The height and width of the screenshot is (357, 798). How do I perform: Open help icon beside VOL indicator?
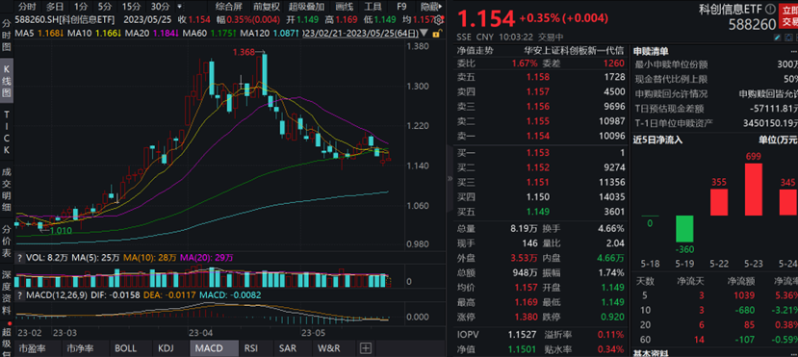(19, 258)
